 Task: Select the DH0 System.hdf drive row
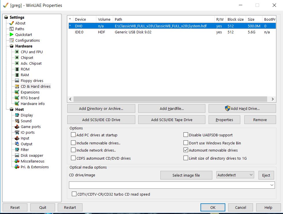click(172, 26)
